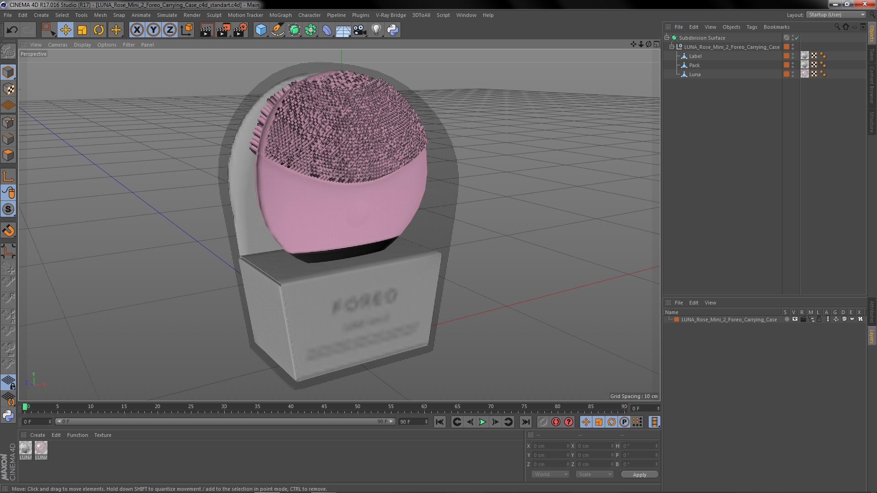Toggle visibility dots of Pack object
This screenshot has width=877, height=493.
coord(792,65)
